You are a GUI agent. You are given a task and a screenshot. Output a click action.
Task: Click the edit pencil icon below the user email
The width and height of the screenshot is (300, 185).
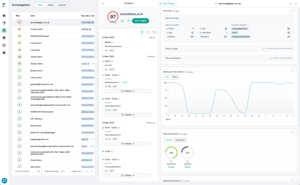click(x=122, y=21)
